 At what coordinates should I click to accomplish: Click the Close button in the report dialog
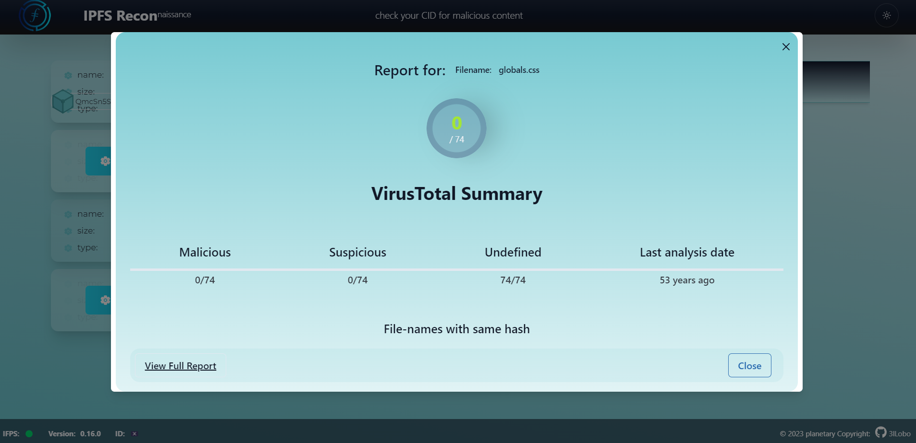coord(749,365)
